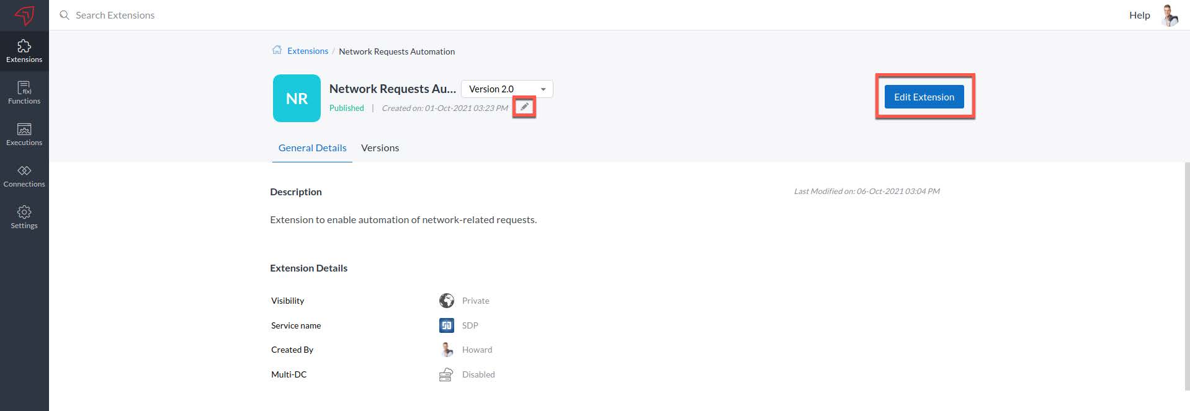Click the NR extension thumbnail
Image resolution: width=1190 pixels, height=411 pixels.
tap(297, 98)
